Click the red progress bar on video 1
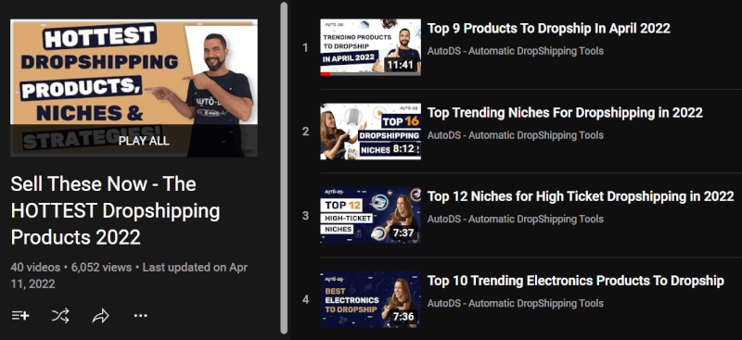The image size is (742, 340). [x=326, y=74]
